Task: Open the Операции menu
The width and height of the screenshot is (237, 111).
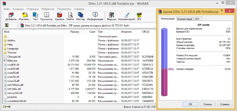Action: click(x=33, y=9)
